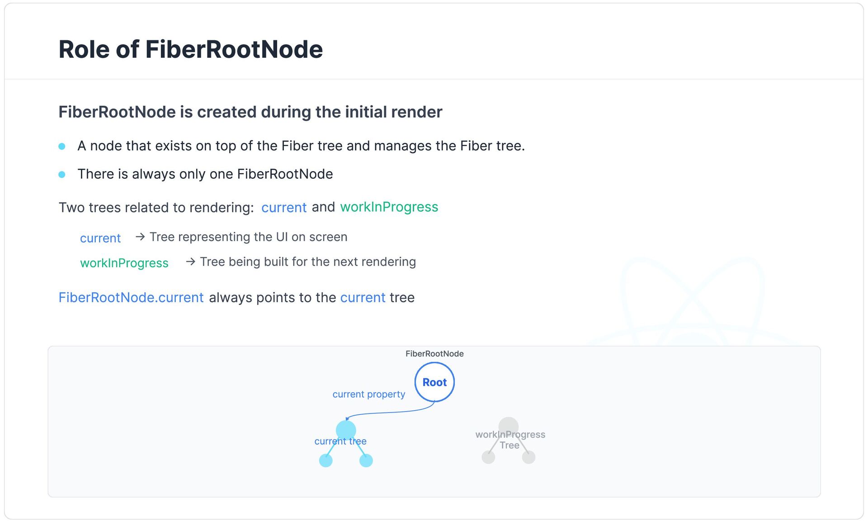Click the arrow before 'Tree being built'
Screen dimensions: 868x525
pyautogui.click(x=190, y=262)
